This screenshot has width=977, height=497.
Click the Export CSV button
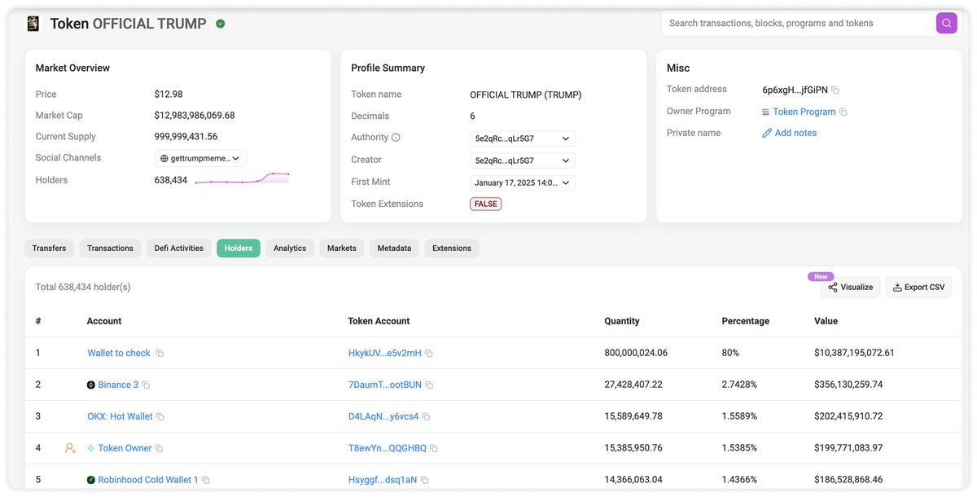918,287
